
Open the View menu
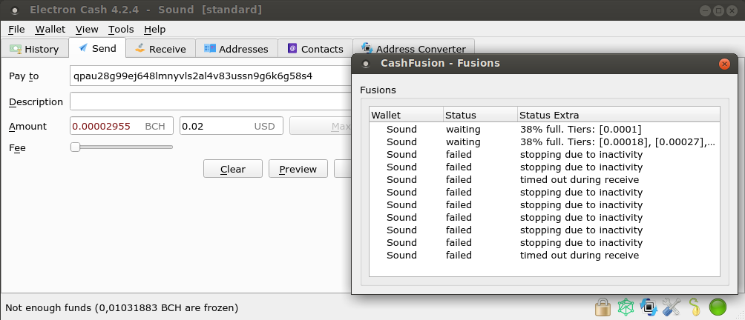87,30
